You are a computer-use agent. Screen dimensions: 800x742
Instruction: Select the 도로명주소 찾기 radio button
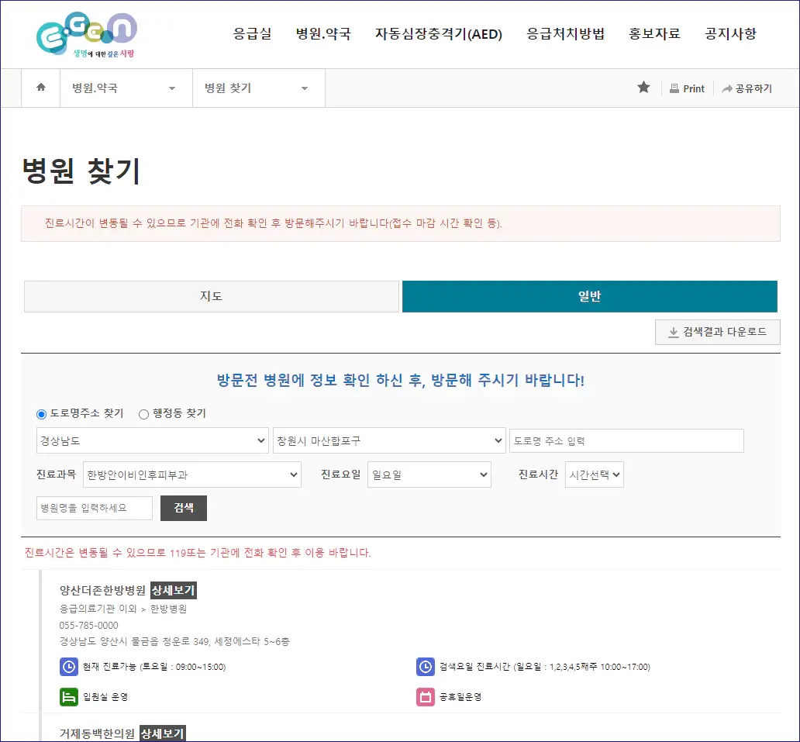coord(40,413)
